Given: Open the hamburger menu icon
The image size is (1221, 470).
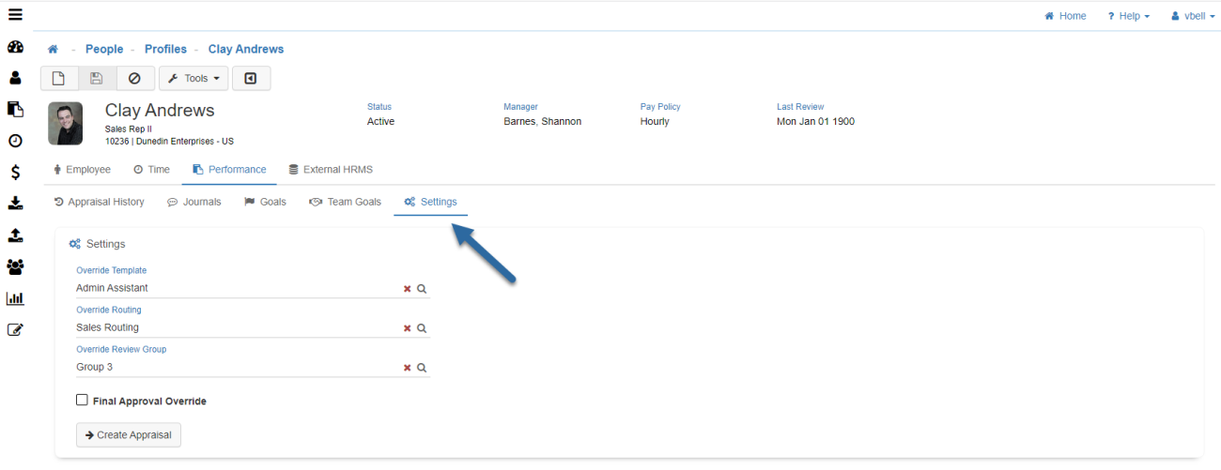Looking at the screenshot, I should coord(15,15).
